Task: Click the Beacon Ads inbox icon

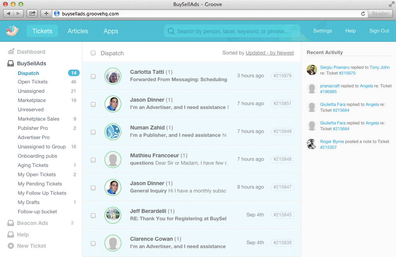Action: (x=10, y=223)
